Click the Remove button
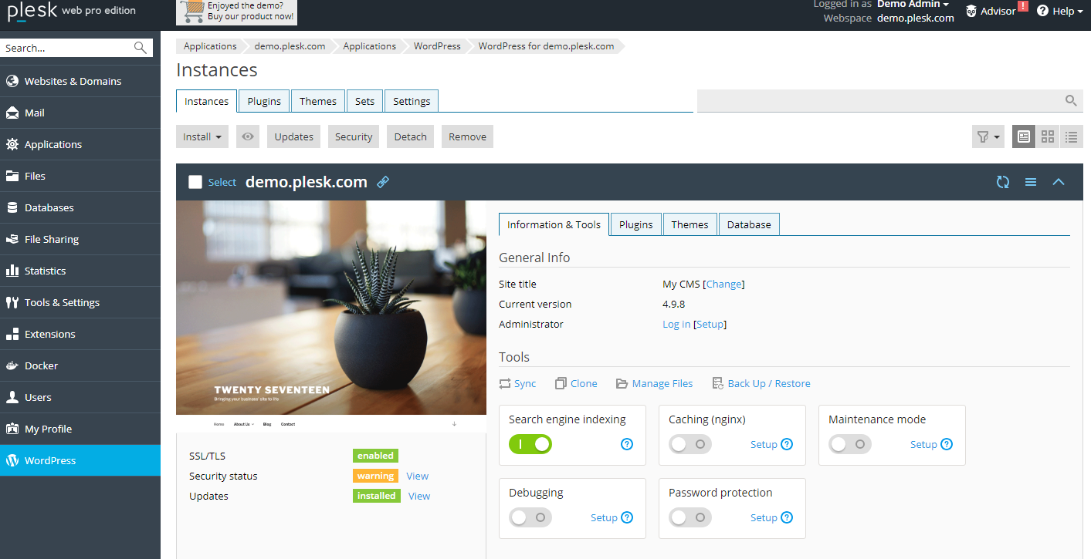The height and width of the screenshot is (559, 1091). [467, 136]
